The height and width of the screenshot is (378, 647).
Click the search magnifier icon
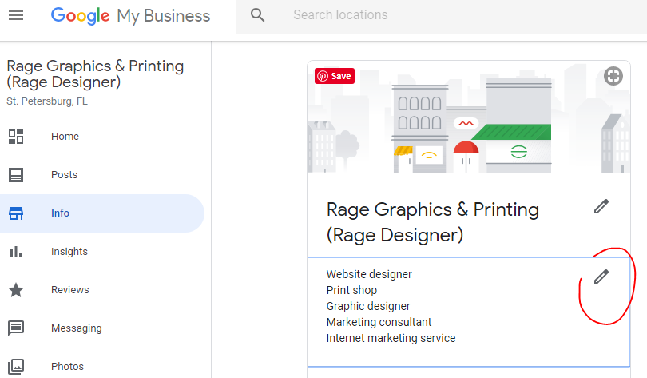pyautogui.click(x=257, y=15)
